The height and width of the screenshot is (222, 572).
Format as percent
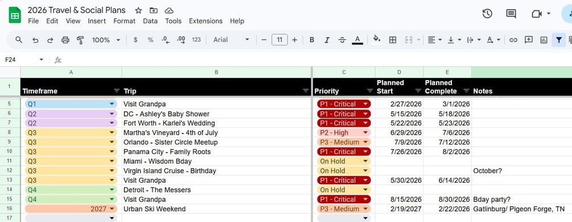tap(150, 40)
